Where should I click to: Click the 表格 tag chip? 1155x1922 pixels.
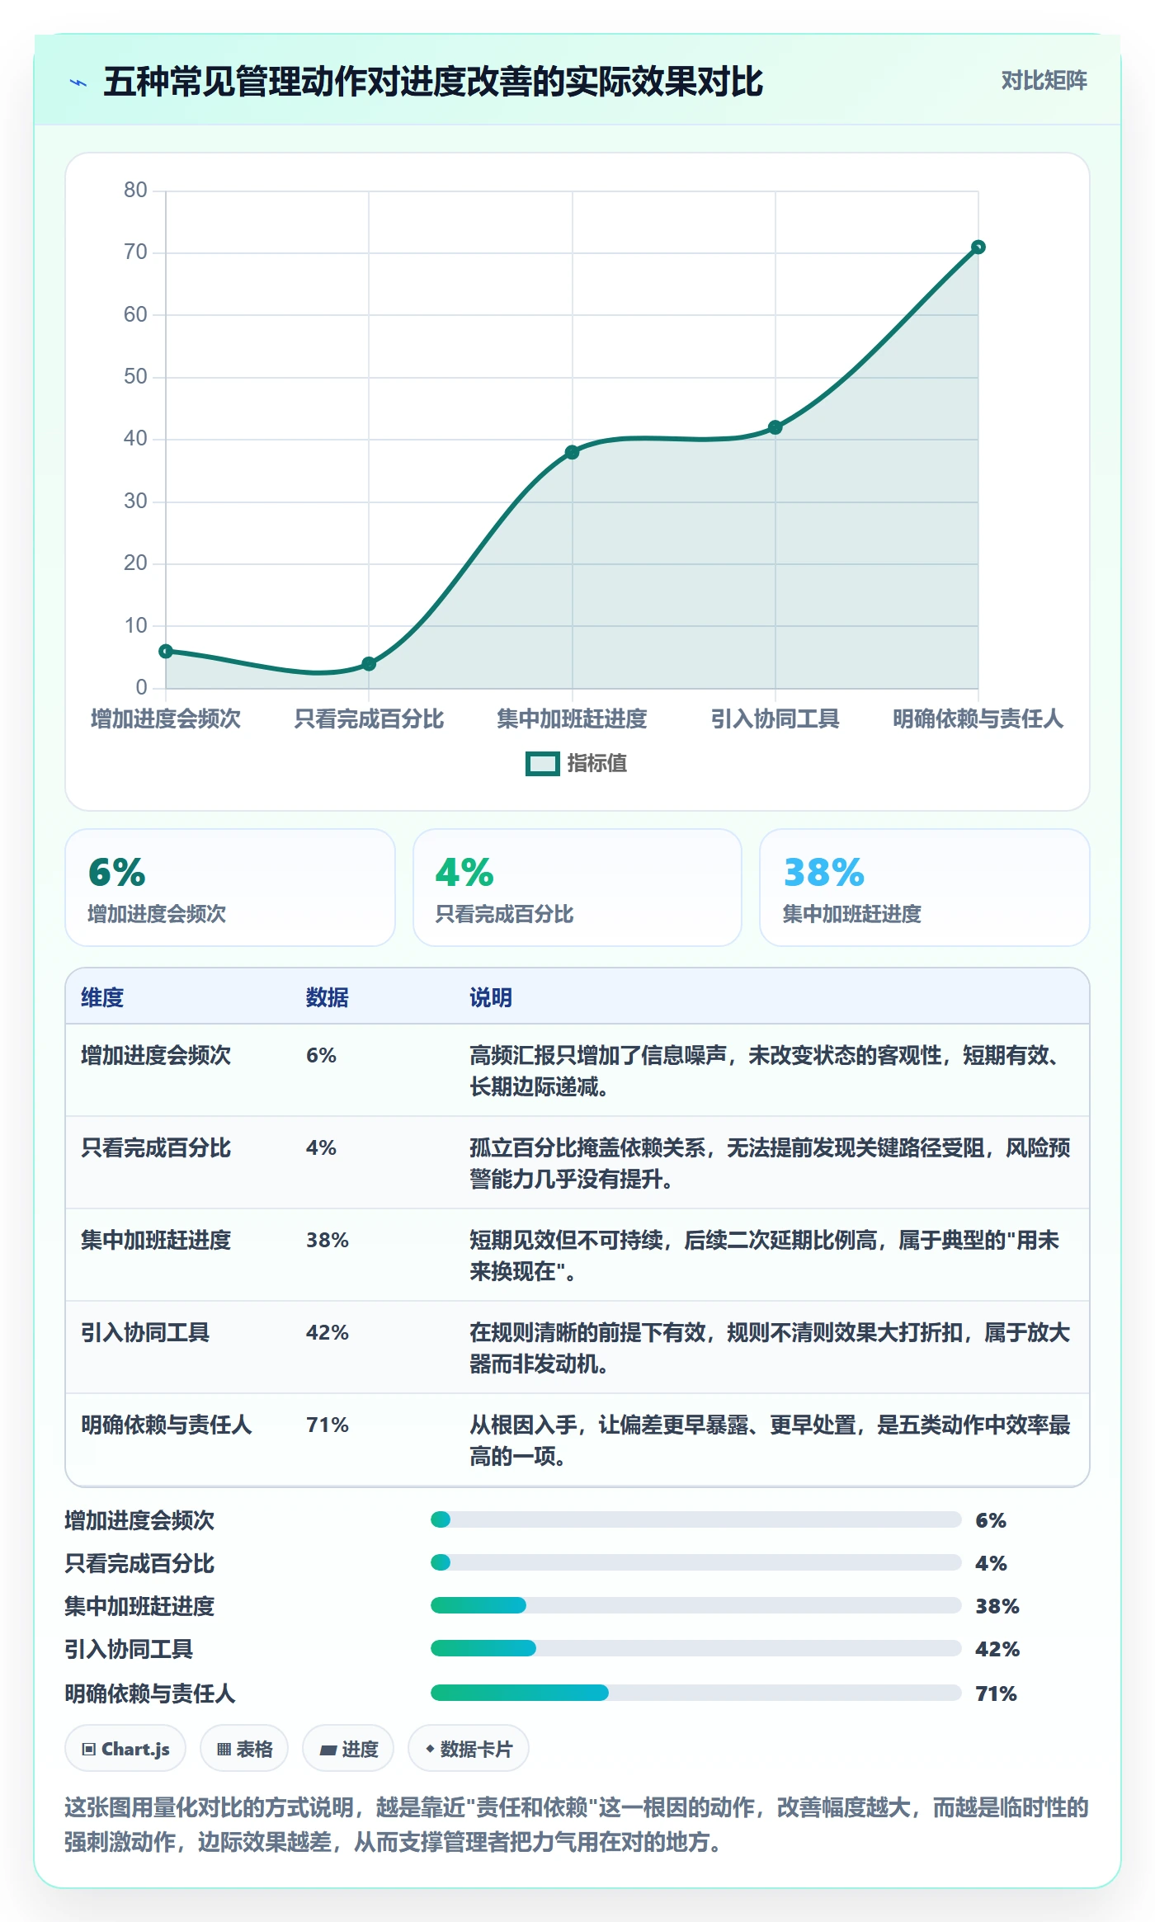[x=244, y=1749]
